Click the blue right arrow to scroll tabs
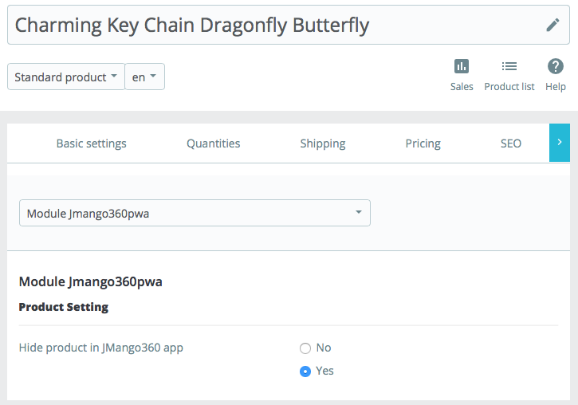This screenshot has height=405, width=578. [560, 142]
